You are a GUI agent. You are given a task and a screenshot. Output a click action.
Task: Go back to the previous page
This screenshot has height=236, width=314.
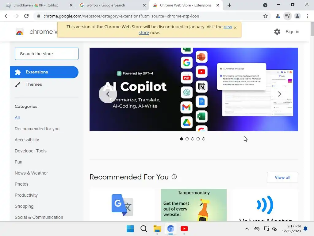point(7,16)
